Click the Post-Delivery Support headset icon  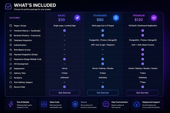(10, 82)
